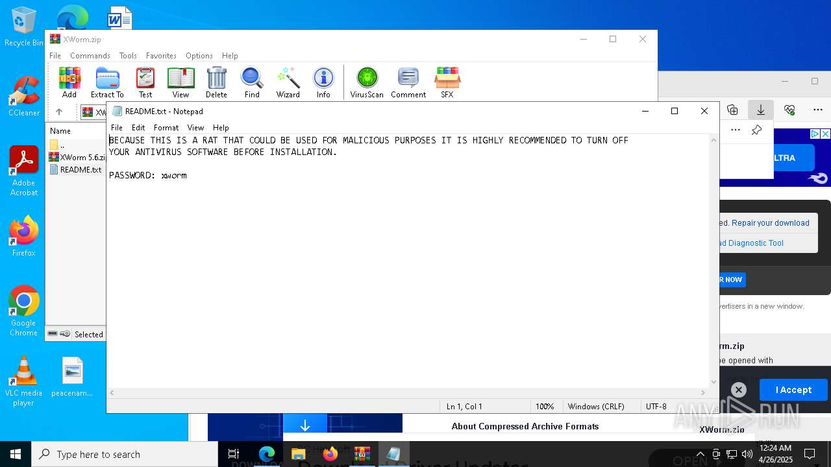Create SFX self-extracting archive
The width and height of the screenshot is (831, 467).
click(447, 82)
